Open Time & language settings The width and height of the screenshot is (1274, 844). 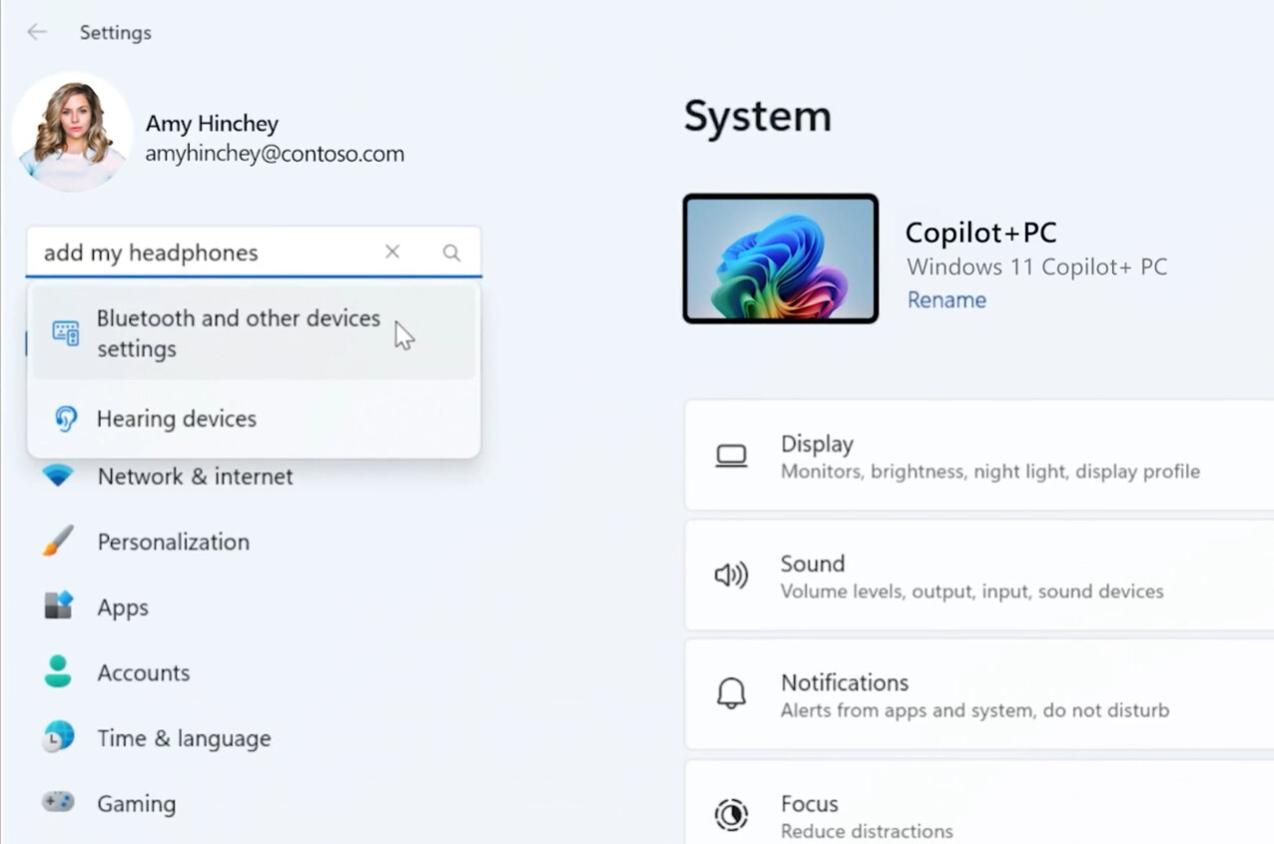point(184,738)
